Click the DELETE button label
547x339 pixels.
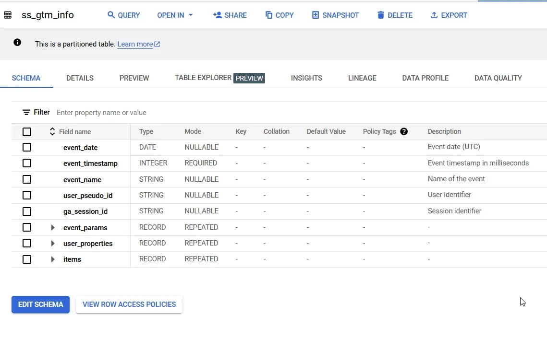[x=400, y=15]
